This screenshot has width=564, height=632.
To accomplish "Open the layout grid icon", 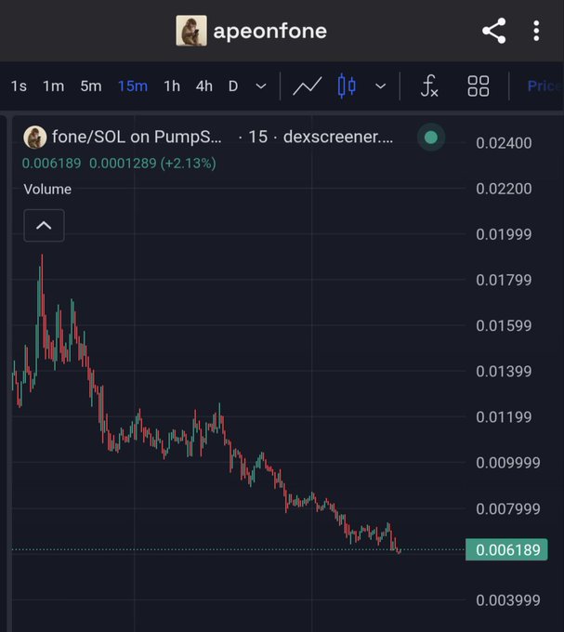I will tap(479, 86).
